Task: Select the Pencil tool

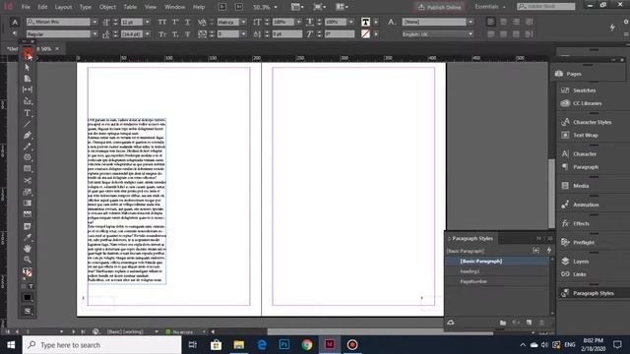Action: tap(27, 147)
